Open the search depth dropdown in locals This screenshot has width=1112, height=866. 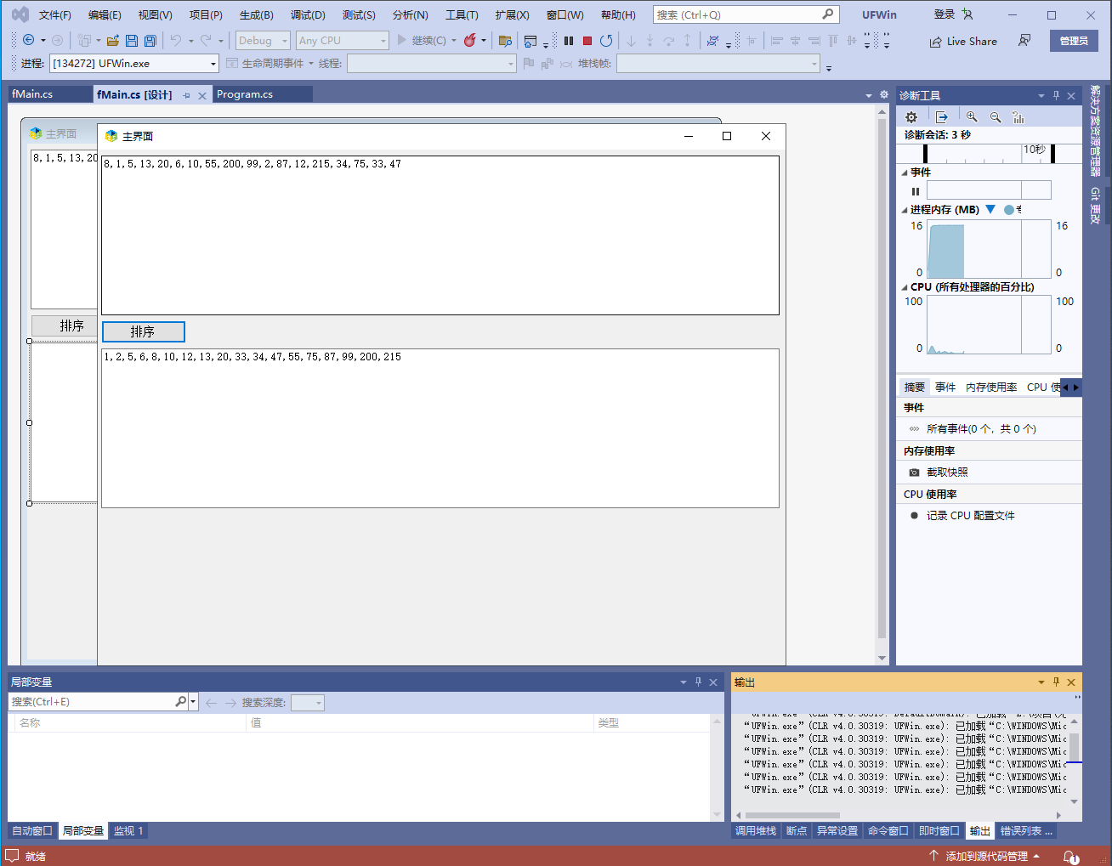308,703
